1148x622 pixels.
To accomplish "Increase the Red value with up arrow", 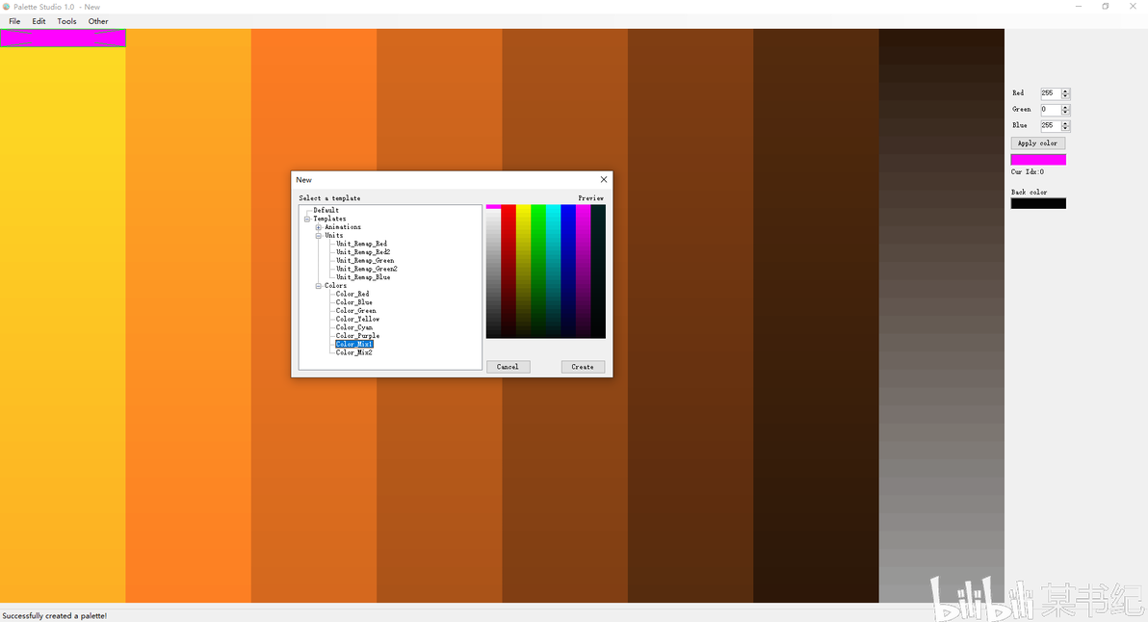I will click(1065, 91).
